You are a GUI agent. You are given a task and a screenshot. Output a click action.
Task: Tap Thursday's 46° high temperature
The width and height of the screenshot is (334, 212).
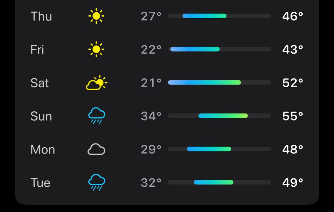click(293, 16)
